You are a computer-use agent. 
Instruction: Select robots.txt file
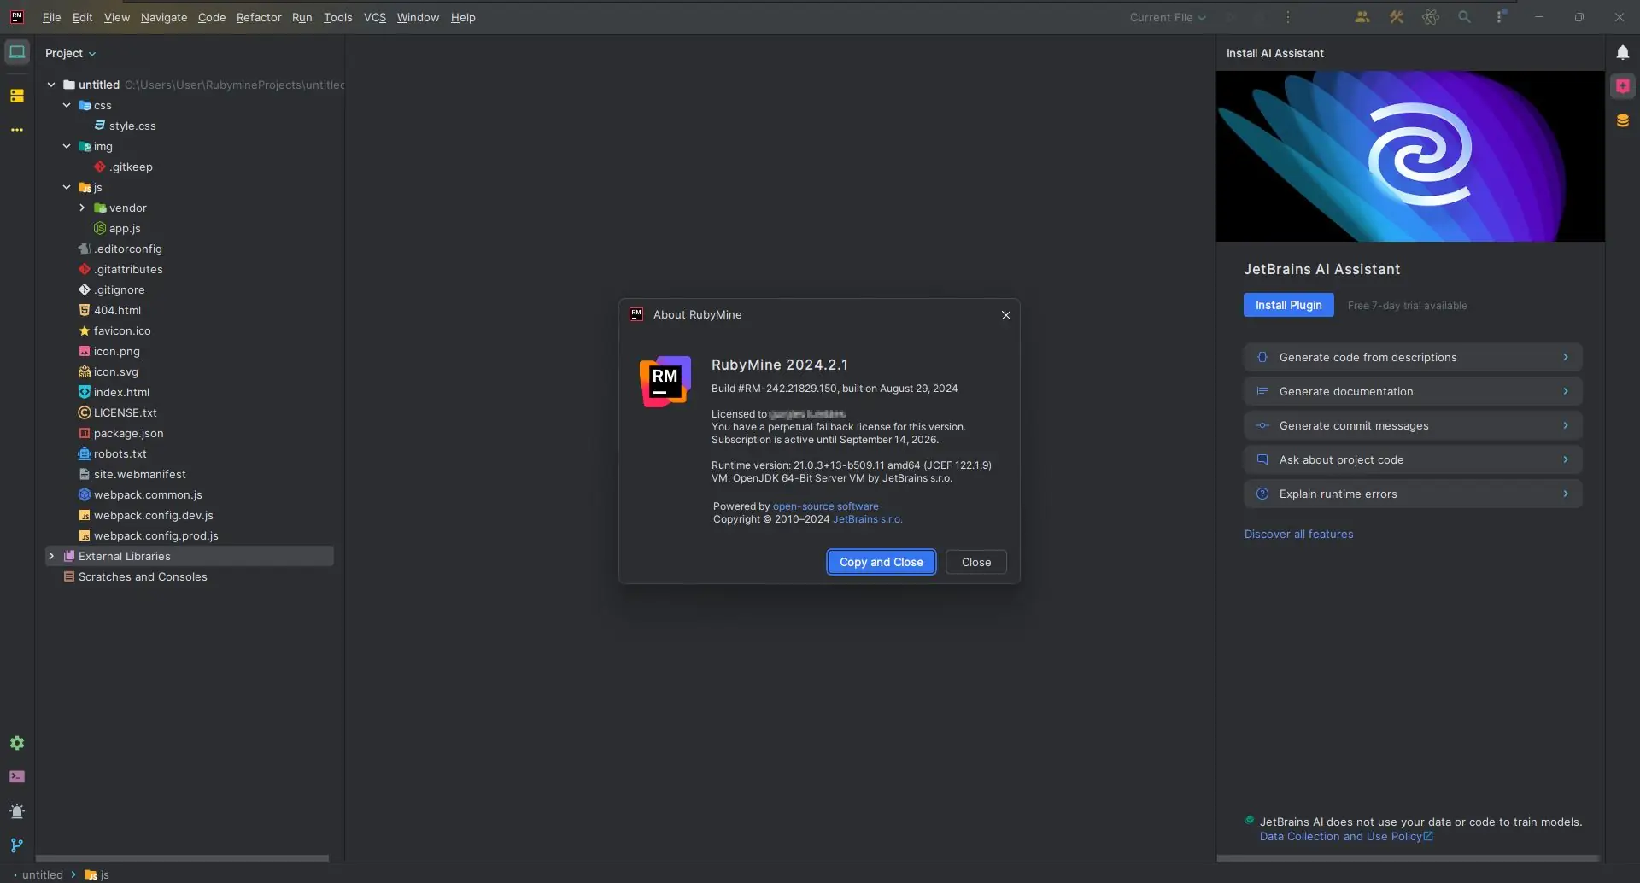[x=120, y=453]
